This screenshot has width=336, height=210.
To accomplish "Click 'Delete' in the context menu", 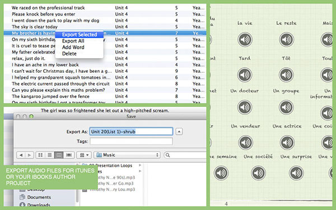I will [69, 54].
